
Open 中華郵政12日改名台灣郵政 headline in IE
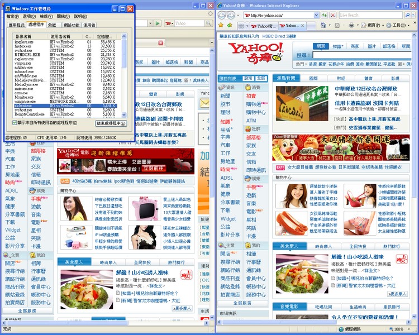[366, 89]
